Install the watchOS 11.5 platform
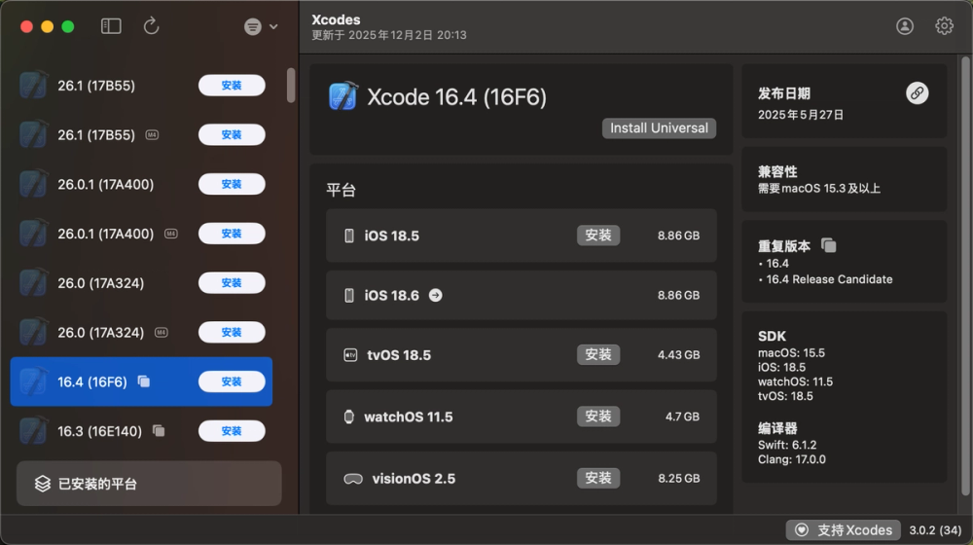The image size is (973, 545). coord(598,416)
